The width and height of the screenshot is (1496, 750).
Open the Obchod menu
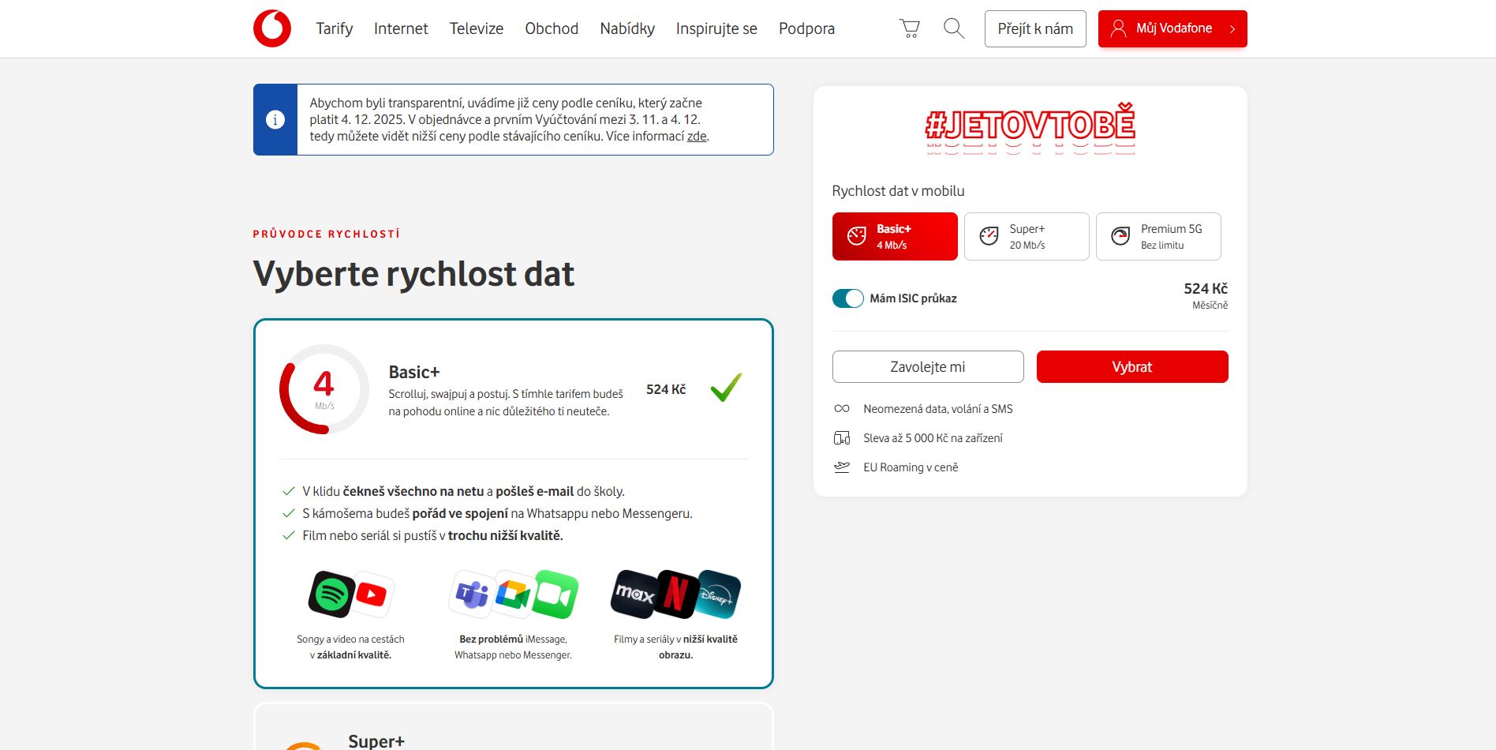click(x=552, y=28)
